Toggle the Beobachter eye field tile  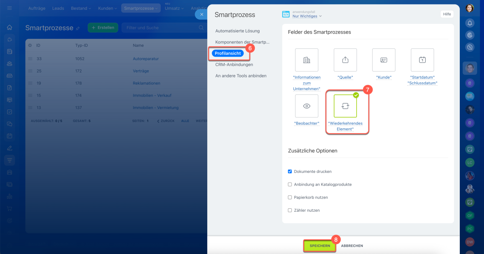(307, 106)
